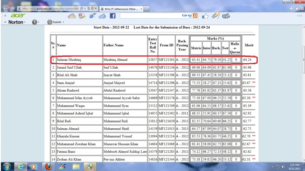Open the browser Home icon
The image size is (305, 171).
pos(291,9)
